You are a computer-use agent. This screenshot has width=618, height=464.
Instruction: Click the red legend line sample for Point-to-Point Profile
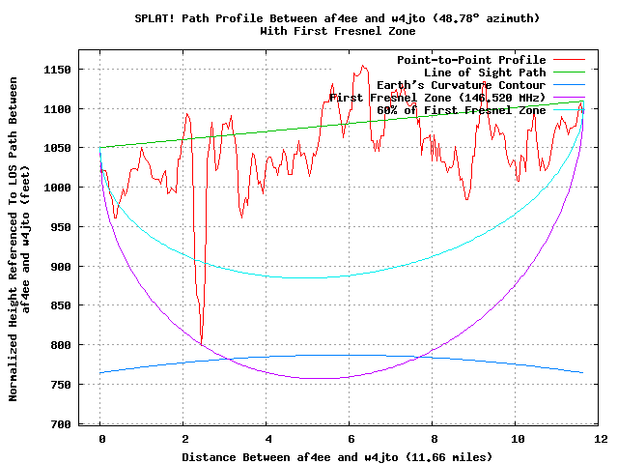coord(569,60)
